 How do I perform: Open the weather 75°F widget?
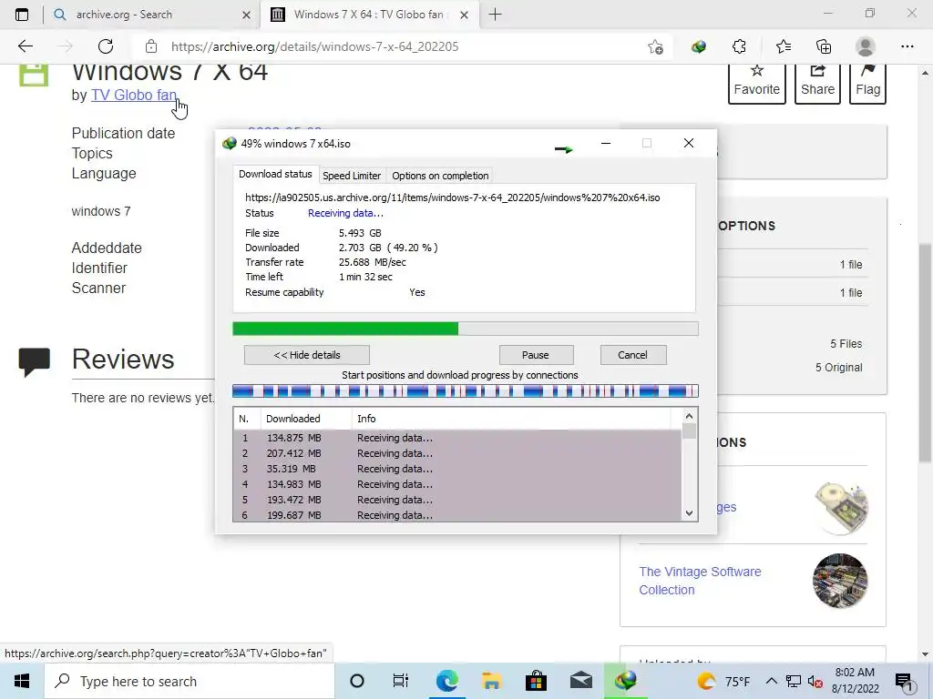tap(723, 681)
